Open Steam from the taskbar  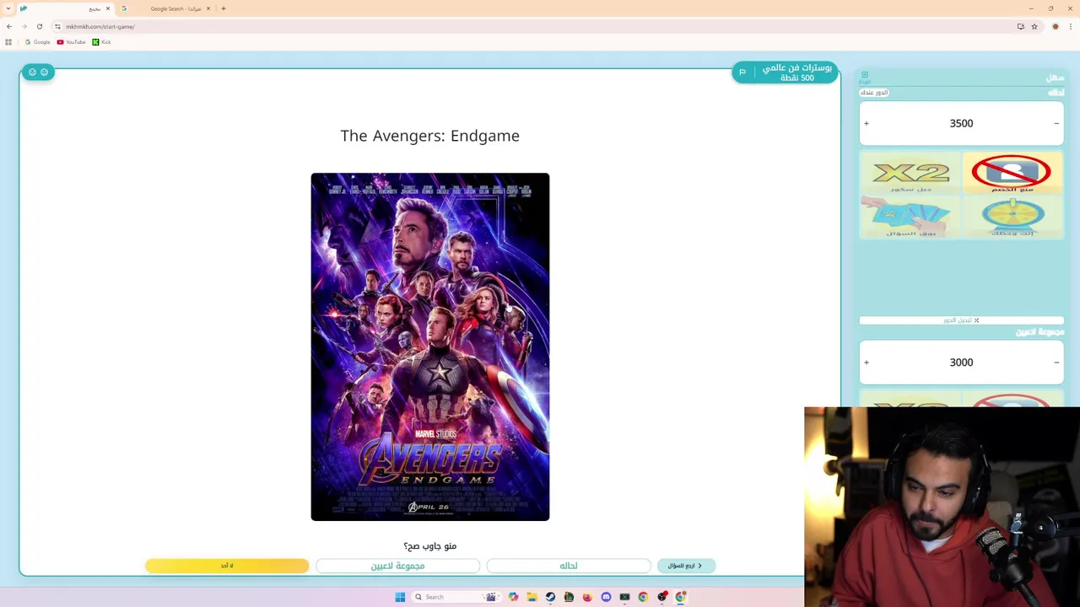pyautogui.click(x=550, y=597)
